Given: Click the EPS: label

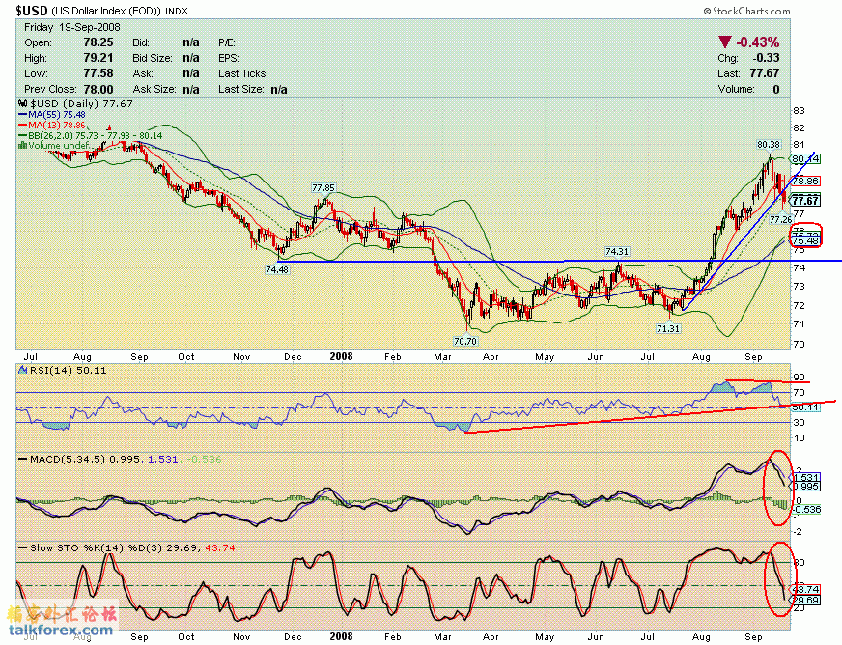Looking at the screenshot, I should [x=228, y=58].
